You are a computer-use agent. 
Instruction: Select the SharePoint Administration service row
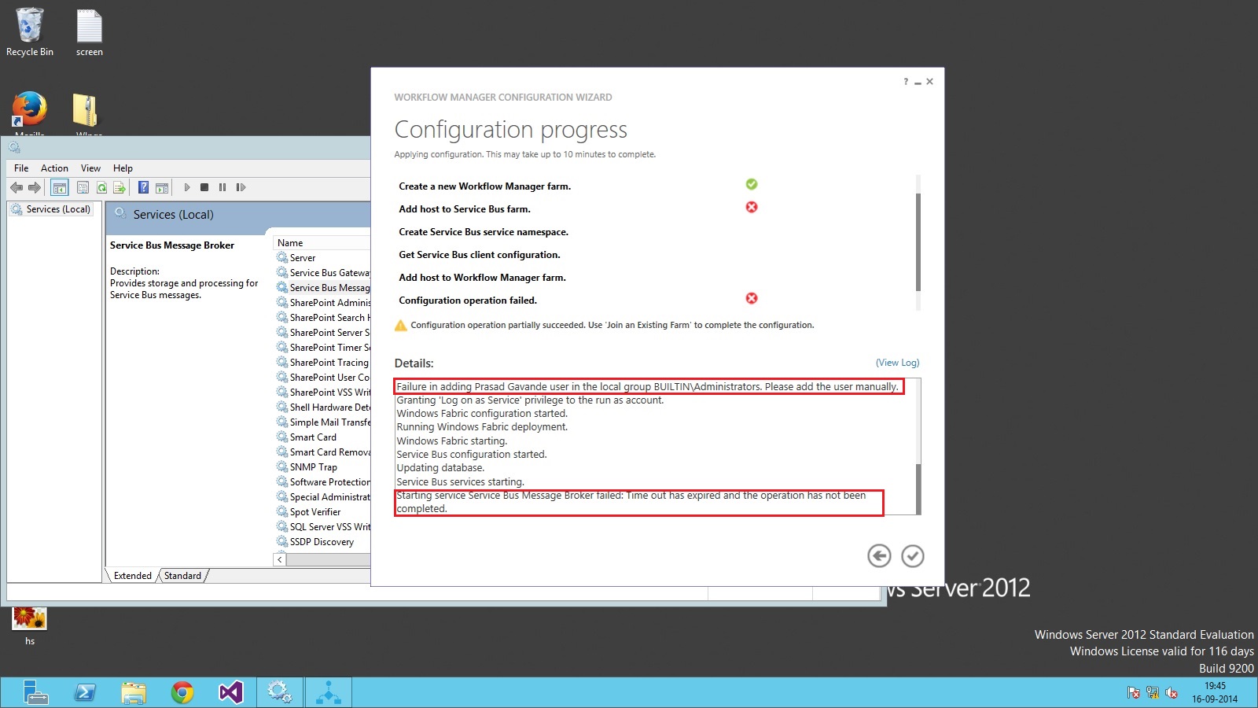click(x=322, y=303)
